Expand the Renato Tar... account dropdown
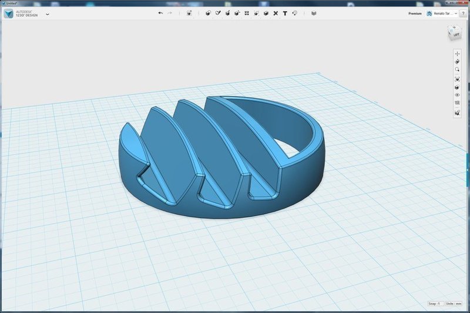Screen dimensions: 470x313 pyautogui.click(x=442, y=14)
